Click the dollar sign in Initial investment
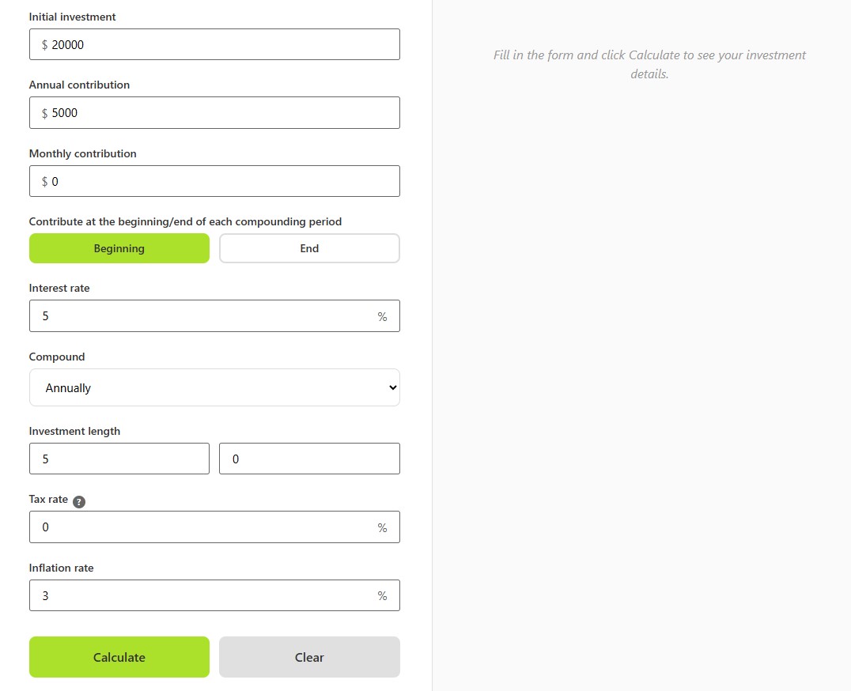 pyautogui.click(x=44, y=44)
